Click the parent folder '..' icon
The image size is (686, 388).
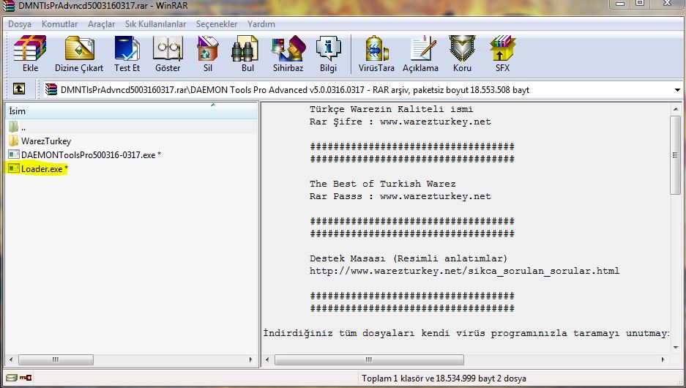pos(14,127)
